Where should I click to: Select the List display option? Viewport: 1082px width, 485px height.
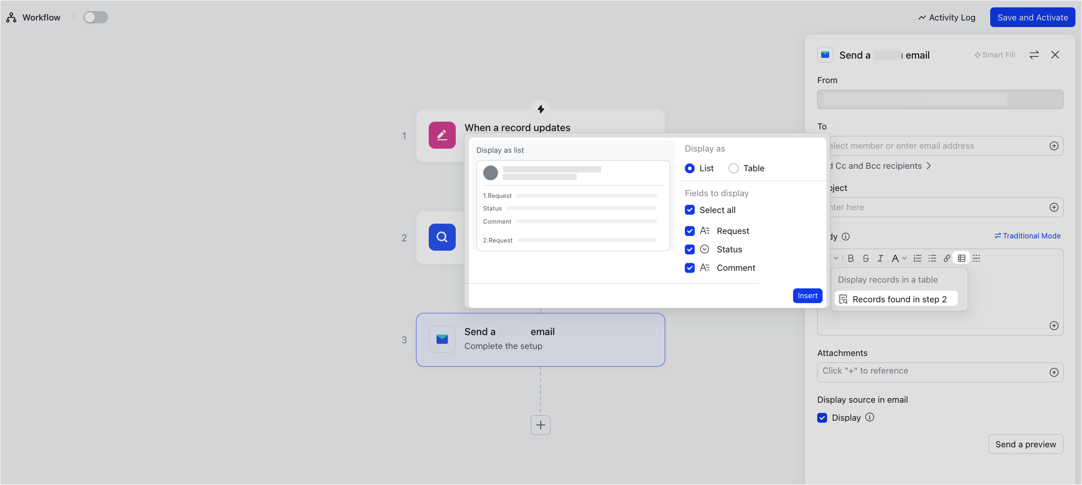click(x=689, y=168)
